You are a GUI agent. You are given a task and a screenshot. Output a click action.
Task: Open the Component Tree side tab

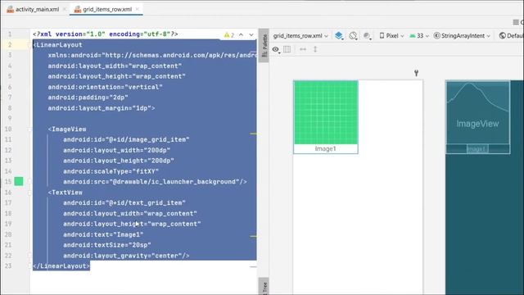[x=264, y=287]
